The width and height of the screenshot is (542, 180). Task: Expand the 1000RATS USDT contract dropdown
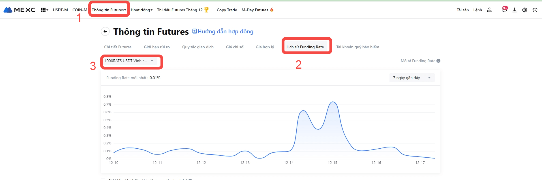[129, 61]
